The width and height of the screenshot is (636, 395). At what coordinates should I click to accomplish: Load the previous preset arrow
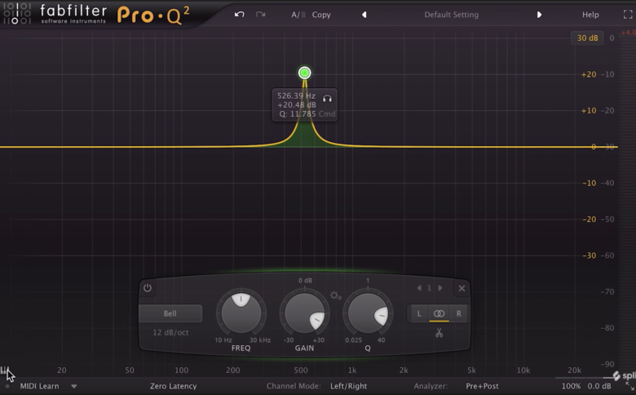(364, 15)
